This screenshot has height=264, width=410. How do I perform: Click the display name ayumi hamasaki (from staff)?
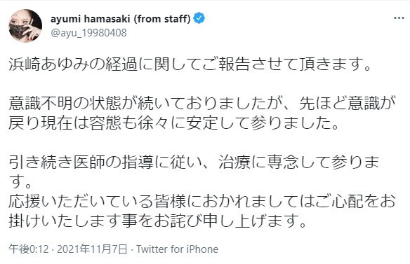tap(120, 19)
